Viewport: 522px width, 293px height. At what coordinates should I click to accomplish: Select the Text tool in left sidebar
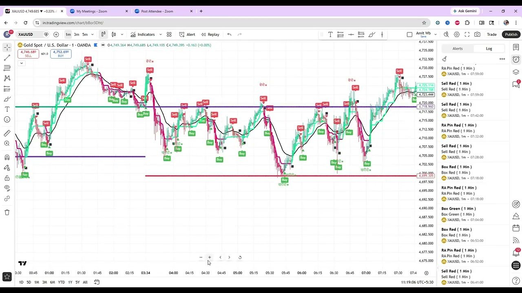point(7,109)
